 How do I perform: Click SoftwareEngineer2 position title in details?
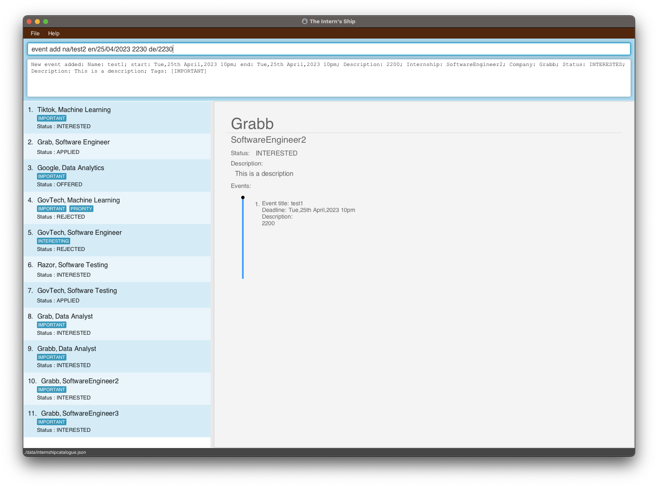[268, 140]
